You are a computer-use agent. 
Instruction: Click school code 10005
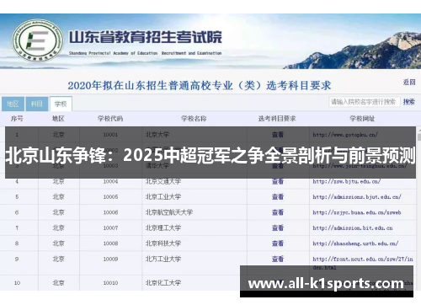(x=110, y=197)
